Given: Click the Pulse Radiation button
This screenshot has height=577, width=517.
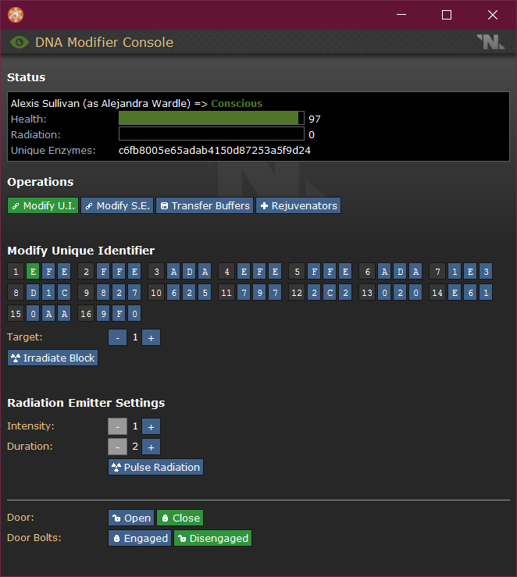Looking at the screenshot, I should coord(155,467).
